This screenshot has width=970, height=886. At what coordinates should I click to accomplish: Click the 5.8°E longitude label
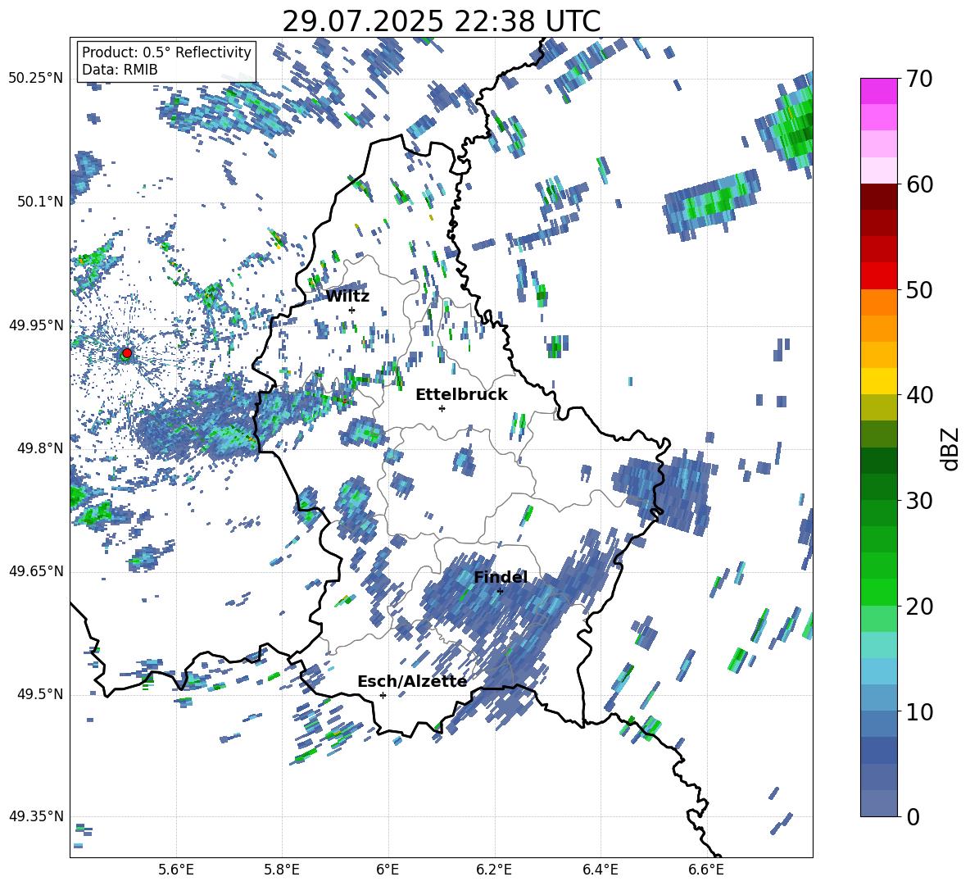click(282, 870)
